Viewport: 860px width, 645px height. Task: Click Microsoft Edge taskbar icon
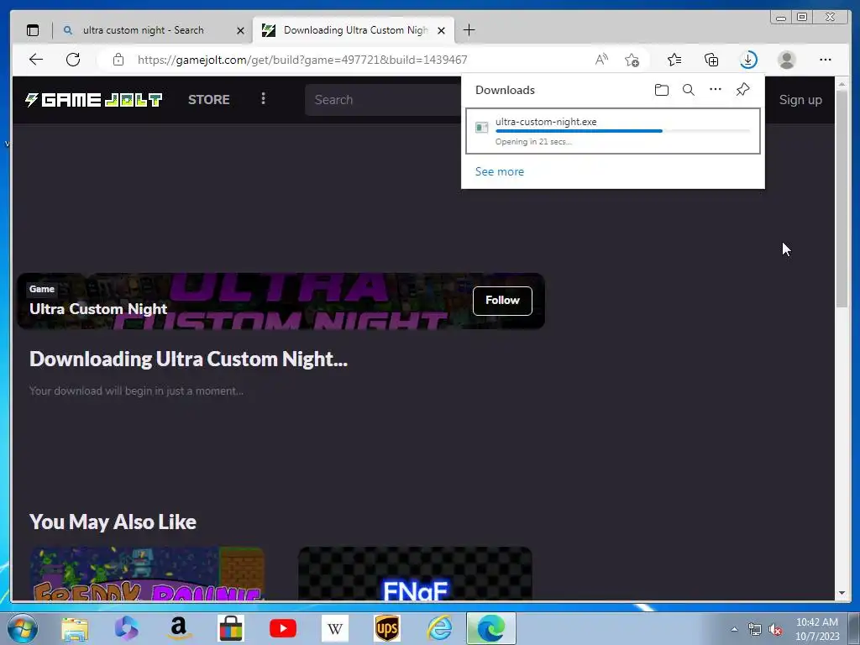[x=490, y=628]
